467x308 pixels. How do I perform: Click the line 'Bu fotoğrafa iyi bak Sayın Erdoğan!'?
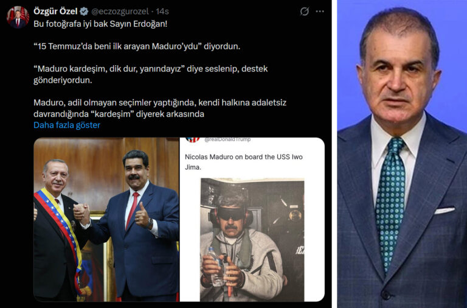coord(100,24)
